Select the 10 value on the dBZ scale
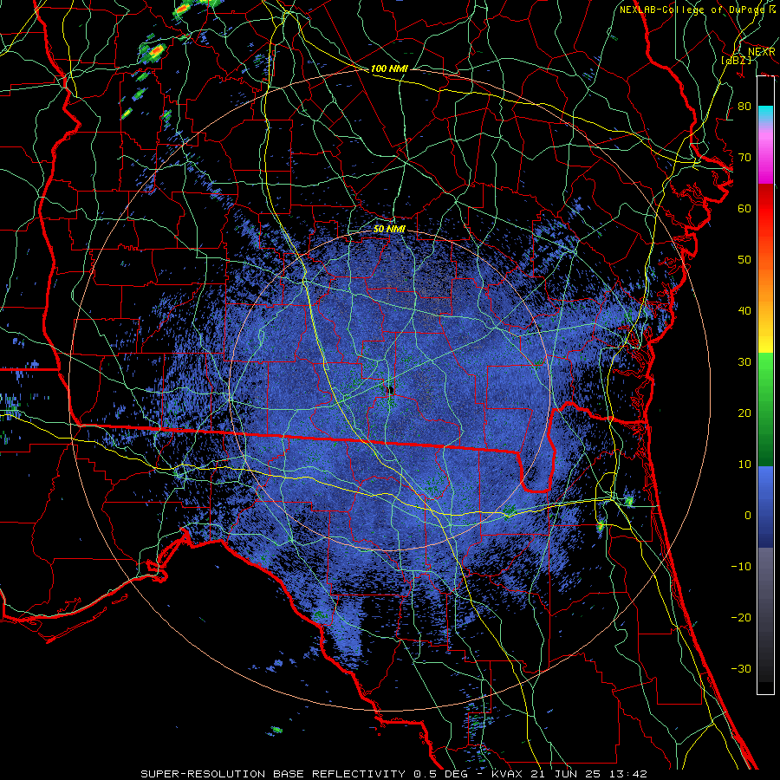Screen dimensions: 780x780 point(744,465)
